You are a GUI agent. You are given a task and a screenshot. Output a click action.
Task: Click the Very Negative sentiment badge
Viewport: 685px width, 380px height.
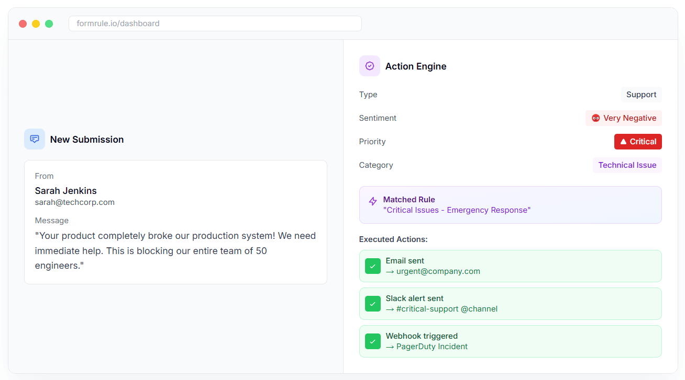(x=624, y=118)
